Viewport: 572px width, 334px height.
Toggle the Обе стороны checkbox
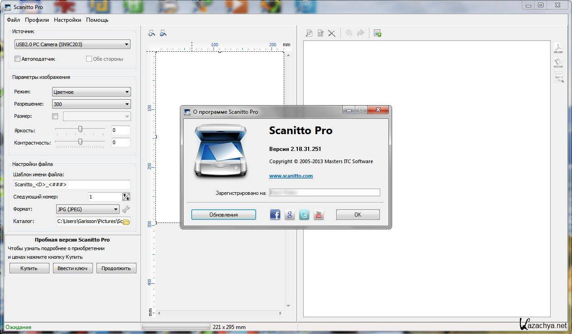pyautogui.click(x=89, y=59)
